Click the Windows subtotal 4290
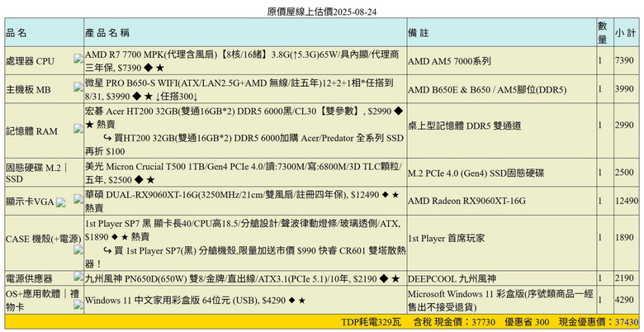This screenshot has width=644, height=332. [x=624, y=300]
